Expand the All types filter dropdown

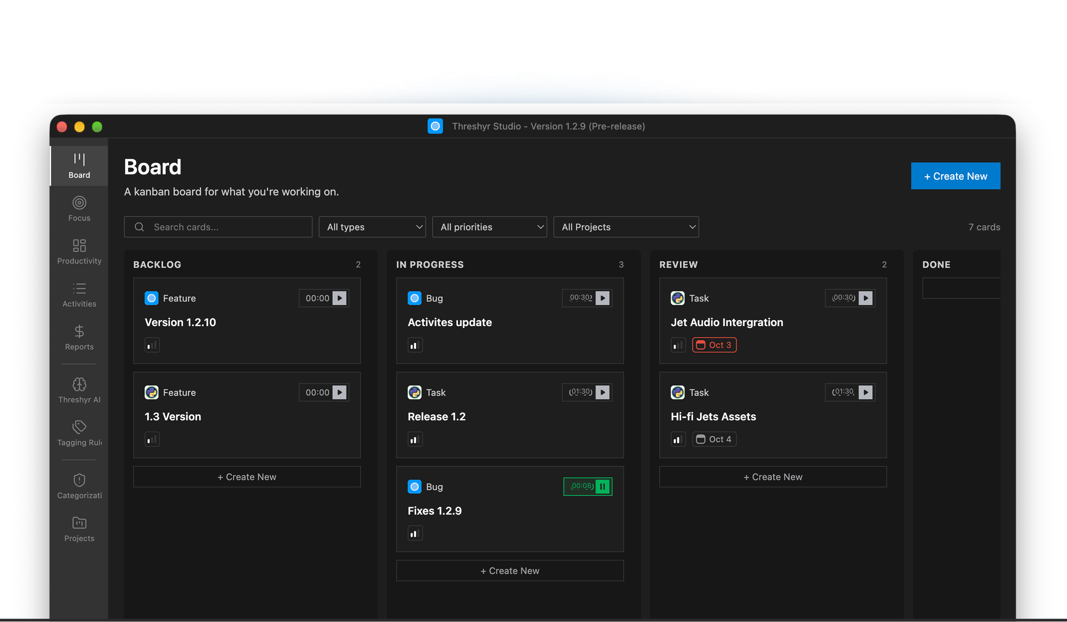tap(372, 227)
